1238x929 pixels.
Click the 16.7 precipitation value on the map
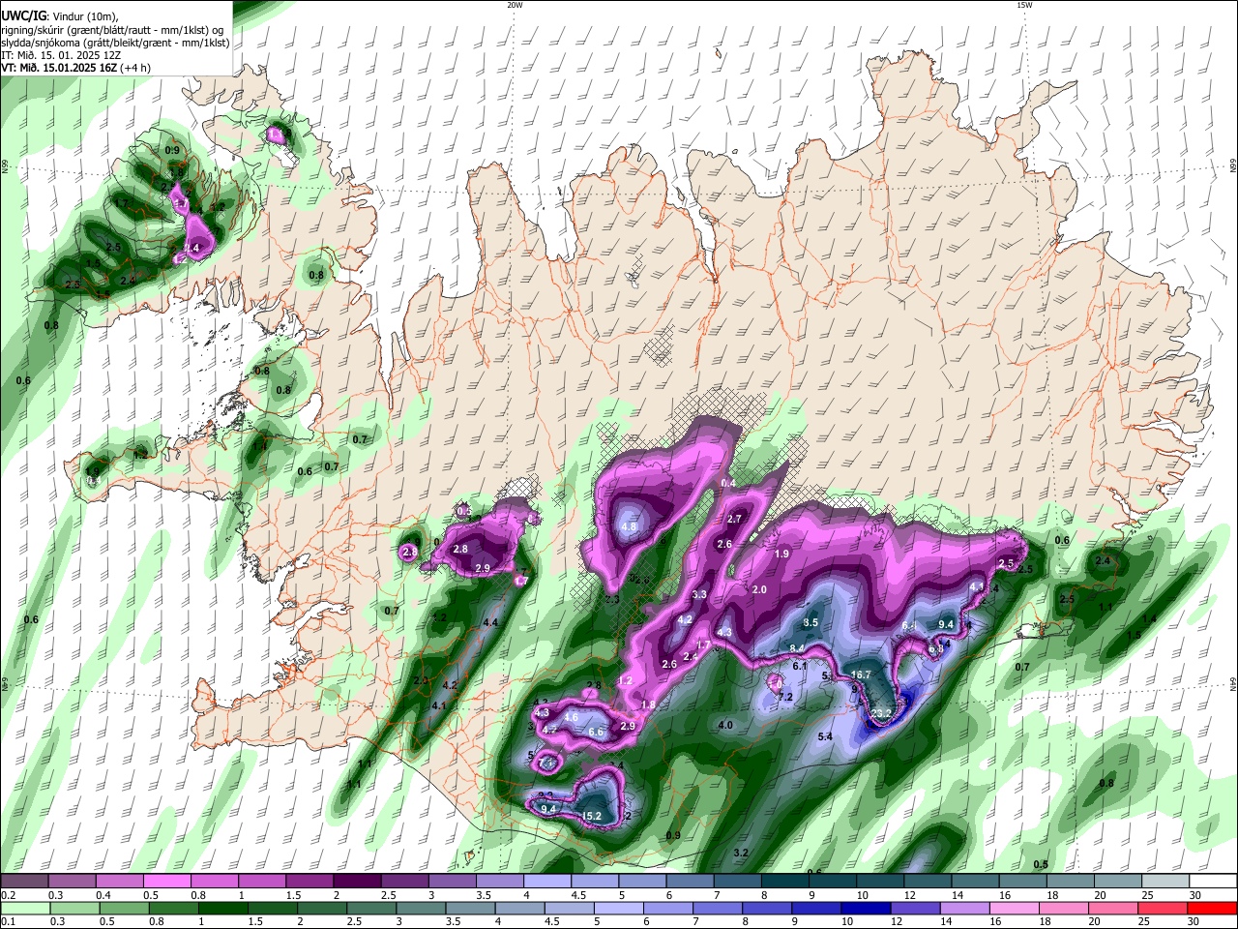click(x=861, y=674)
